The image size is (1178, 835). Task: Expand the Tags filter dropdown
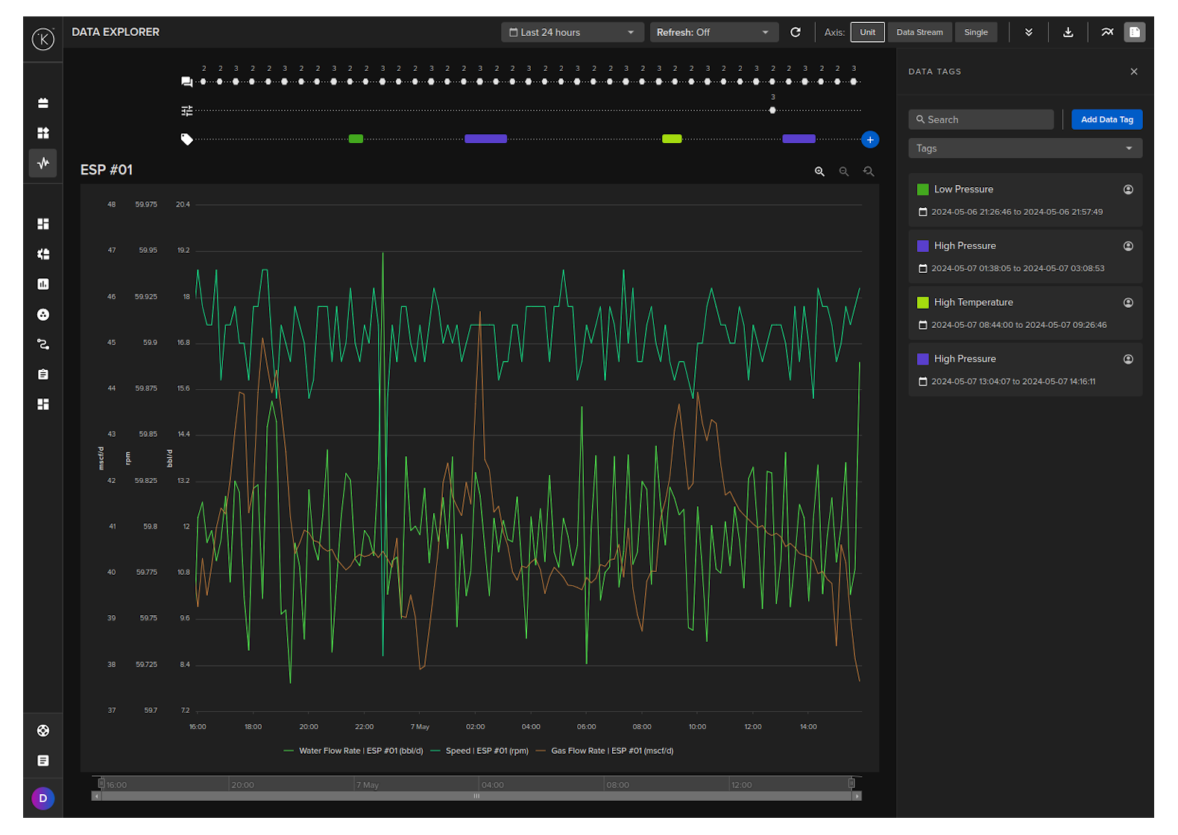(x=1024, y=148)
